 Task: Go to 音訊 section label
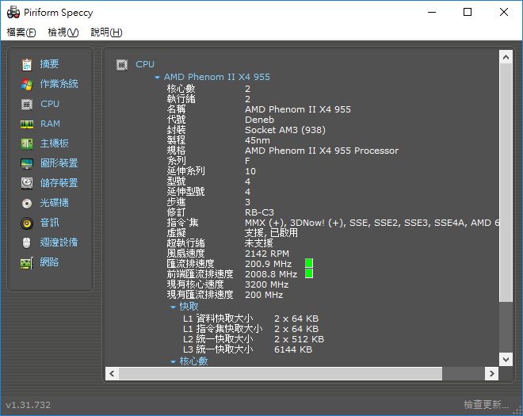click(49, 223)
